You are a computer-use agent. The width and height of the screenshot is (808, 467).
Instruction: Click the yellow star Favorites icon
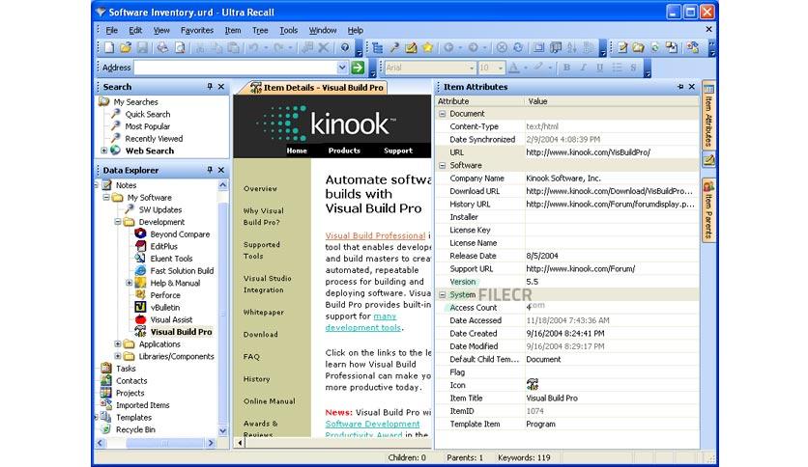click(428, 48)
